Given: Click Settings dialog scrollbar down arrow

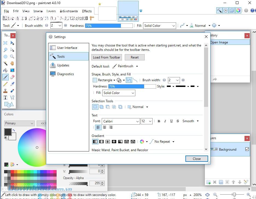Looking at the screenshot, I should coord(206,149).
